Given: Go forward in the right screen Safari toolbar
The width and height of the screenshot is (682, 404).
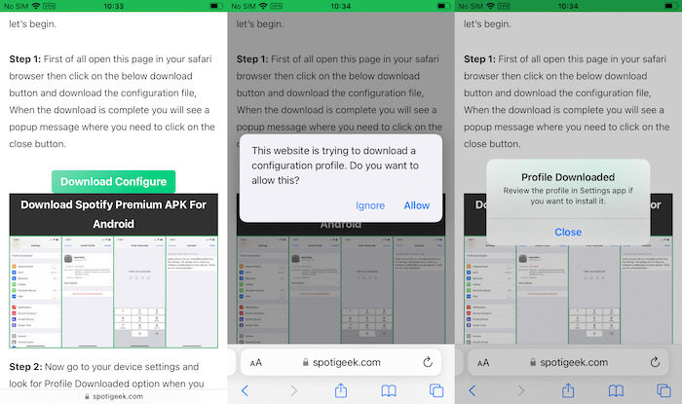Looking at the screenshot, I should [x=521, y=391].
